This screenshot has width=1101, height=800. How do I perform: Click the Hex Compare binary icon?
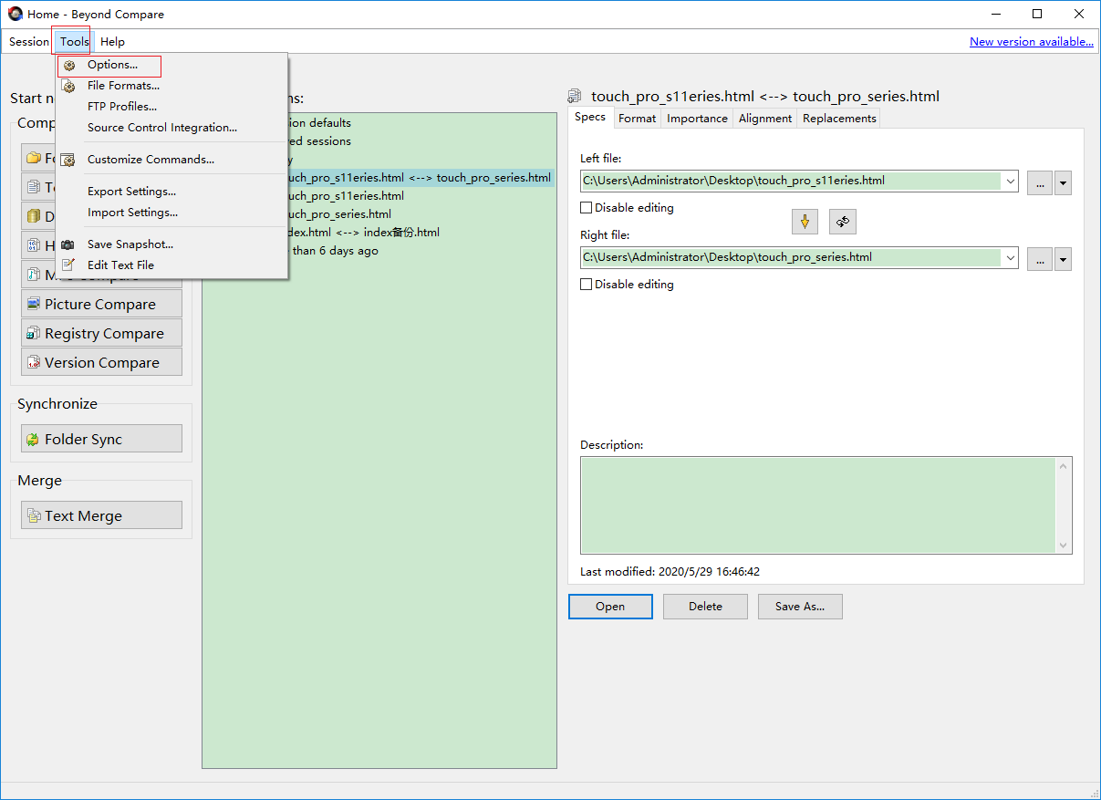click(34, 246)
